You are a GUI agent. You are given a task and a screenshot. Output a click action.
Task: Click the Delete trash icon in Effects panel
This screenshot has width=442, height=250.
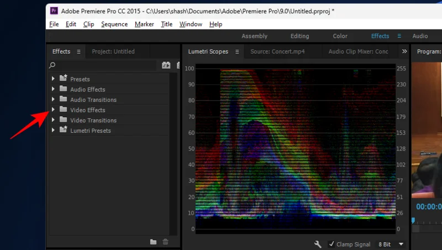(x=165, y=242)
